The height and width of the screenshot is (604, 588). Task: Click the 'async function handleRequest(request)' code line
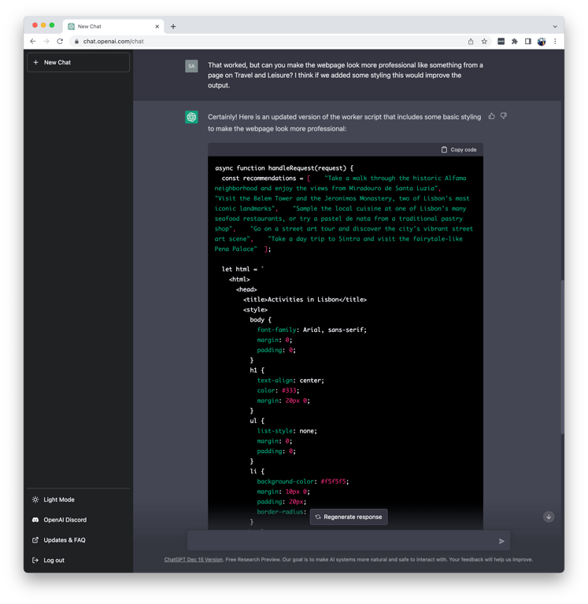pos(284,168)
